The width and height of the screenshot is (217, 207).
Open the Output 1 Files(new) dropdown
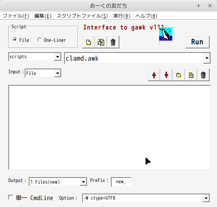point(83,182)
